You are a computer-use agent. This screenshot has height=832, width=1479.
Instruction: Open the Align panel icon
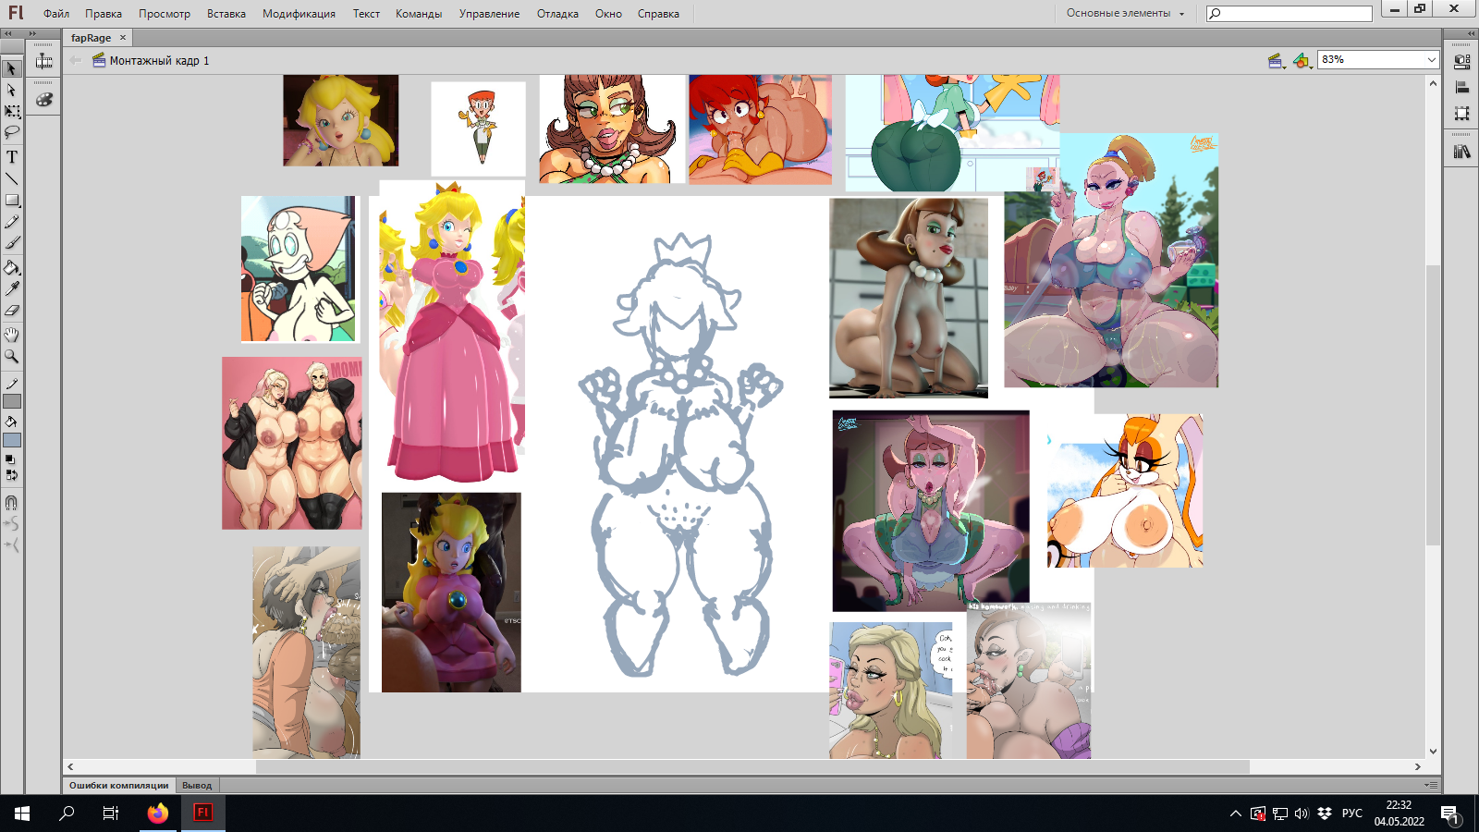[1462, 88]
